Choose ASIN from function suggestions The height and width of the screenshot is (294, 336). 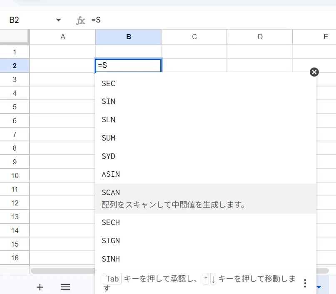[206, 174]
